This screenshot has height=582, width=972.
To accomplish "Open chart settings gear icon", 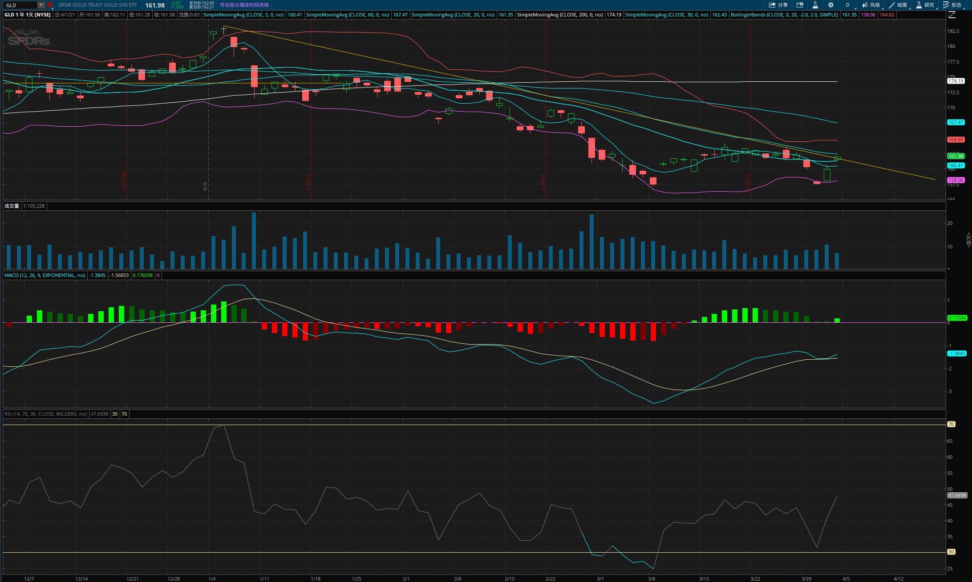I will point(830,5).
